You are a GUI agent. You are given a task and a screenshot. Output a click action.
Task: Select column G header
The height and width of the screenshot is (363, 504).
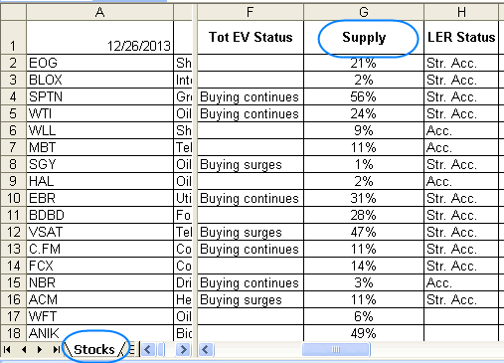[x=364, y=12]
